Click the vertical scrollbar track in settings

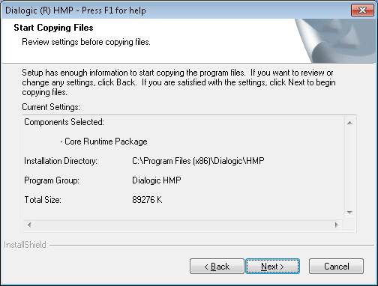pyautogui.click(x=349, y=168)
